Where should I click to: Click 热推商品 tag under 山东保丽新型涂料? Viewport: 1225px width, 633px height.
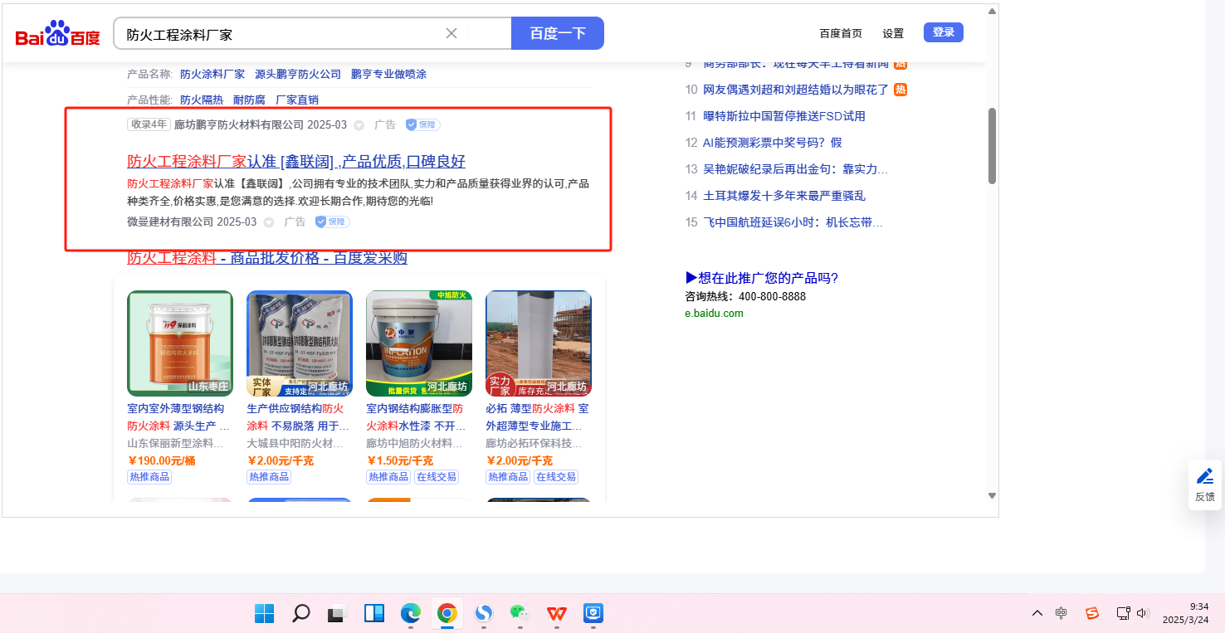[149, 477]
